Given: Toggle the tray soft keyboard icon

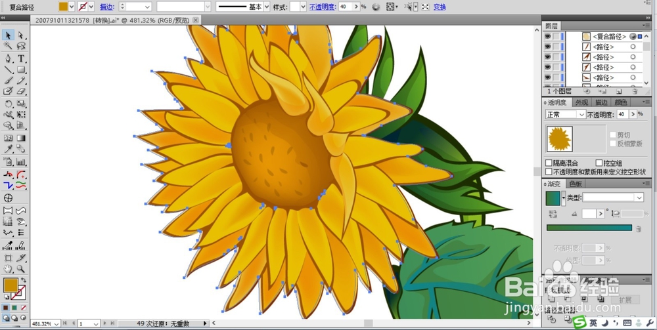Looking at the screenshot, I should (627, 323).
